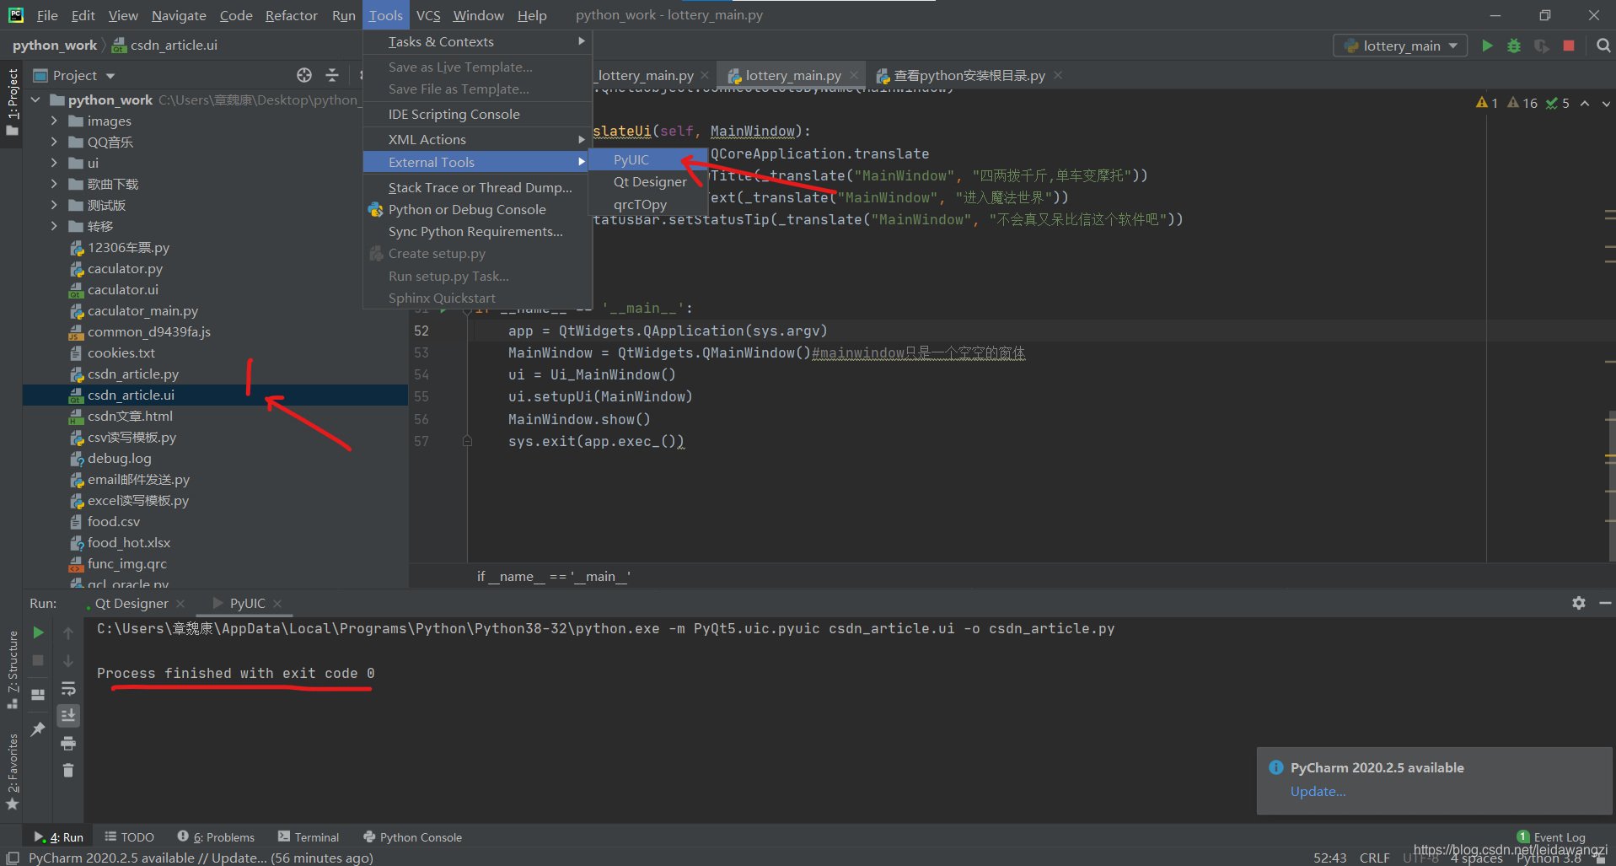Switch to the 查看python安装根目录.py tab
Viewport: 1616px width, 866px height.
[x=968, y=75]
